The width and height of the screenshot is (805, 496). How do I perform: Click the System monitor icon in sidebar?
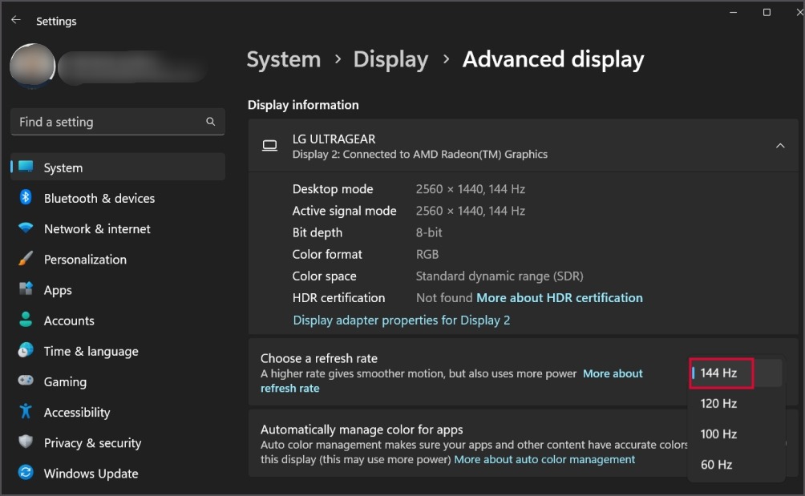pyautogui.click(x=26, y=167)
